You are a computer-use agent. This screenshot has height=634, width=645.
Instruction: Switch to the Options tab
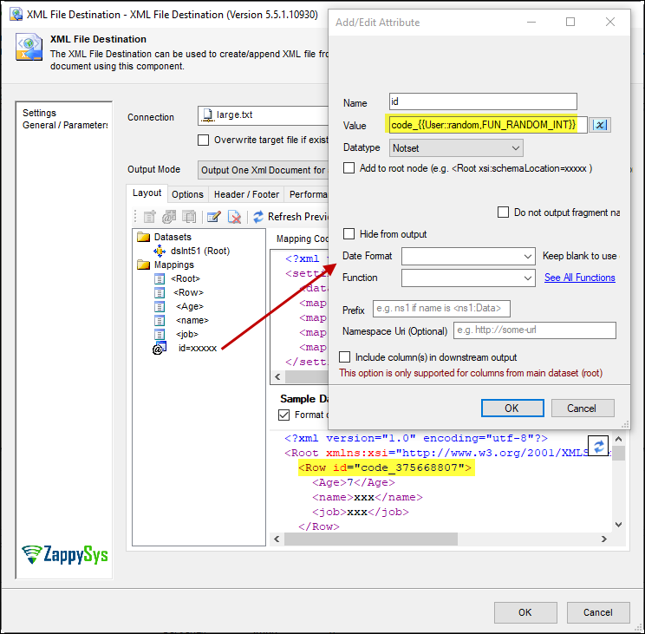tap(187, 194)
